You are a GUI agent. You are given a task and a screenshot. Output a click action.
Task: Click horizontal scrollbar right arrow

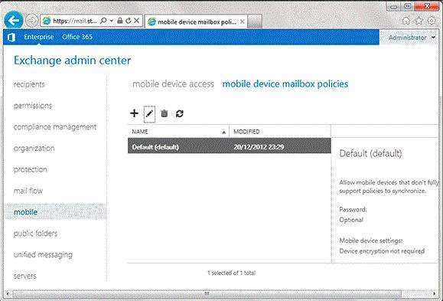[434, 293]
